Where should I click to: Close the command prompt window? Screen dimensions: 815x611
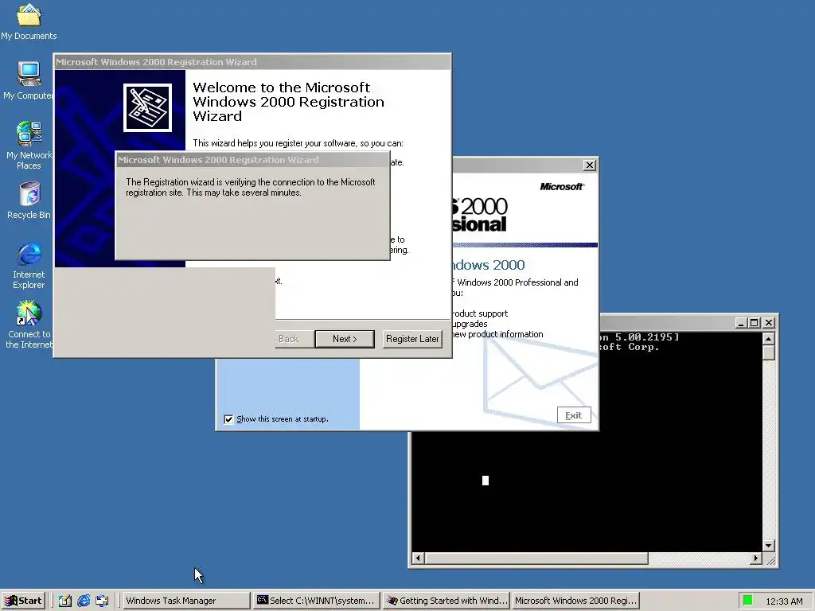point(769,323)
